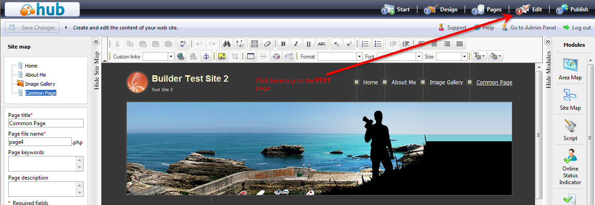The width and height of the screenshot is (595, 205).
Task: Open the Custom links dropdown
Action: click(x=171, y=57)
